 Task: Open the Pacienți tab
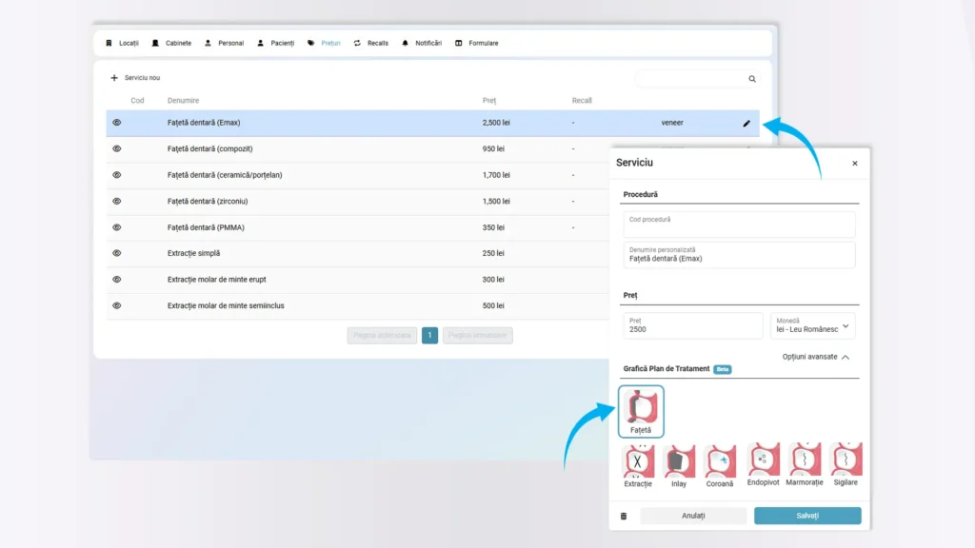point(275,43)
